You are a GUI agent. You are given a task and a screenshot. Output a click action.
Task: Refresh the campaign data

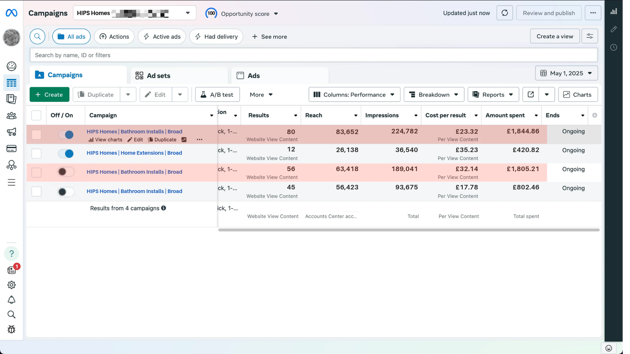click(x=505, y=13)
